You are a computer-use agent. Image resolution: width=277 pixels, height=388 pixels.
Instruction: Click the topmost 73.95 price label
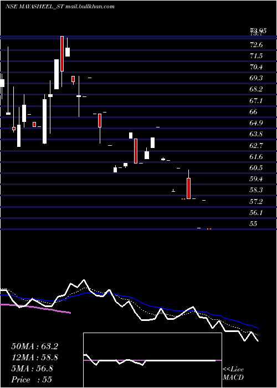click(x=258, y=30)
